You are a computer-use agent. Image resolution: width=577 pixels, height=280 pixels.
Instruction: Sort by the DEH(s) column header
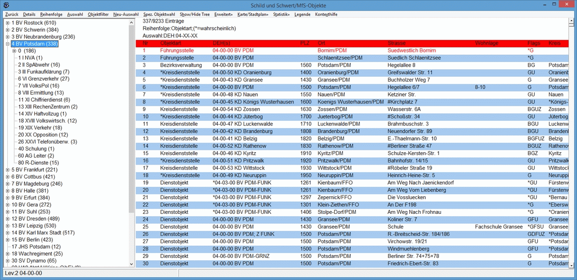pyautogui.click(x=222, y=44)
